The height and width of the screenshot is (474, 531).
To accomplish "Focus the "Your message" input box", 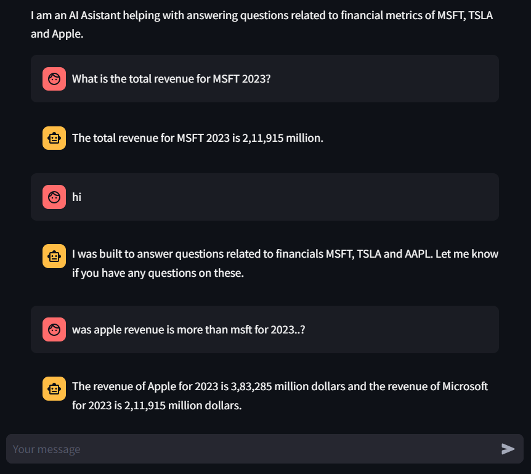I will (x=253, y=449).
